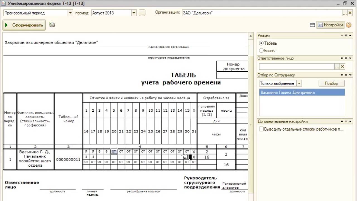This screenshot has height=201, width=357.
Task: Click the Дополнительные настройки right double-arrow
Action: [x=346, y=121]
